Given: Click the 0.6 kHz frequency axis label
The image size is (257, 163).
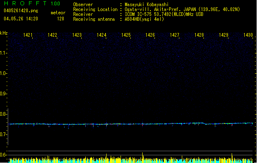Looking at the screenshot, I should click(x=4, y=155).
